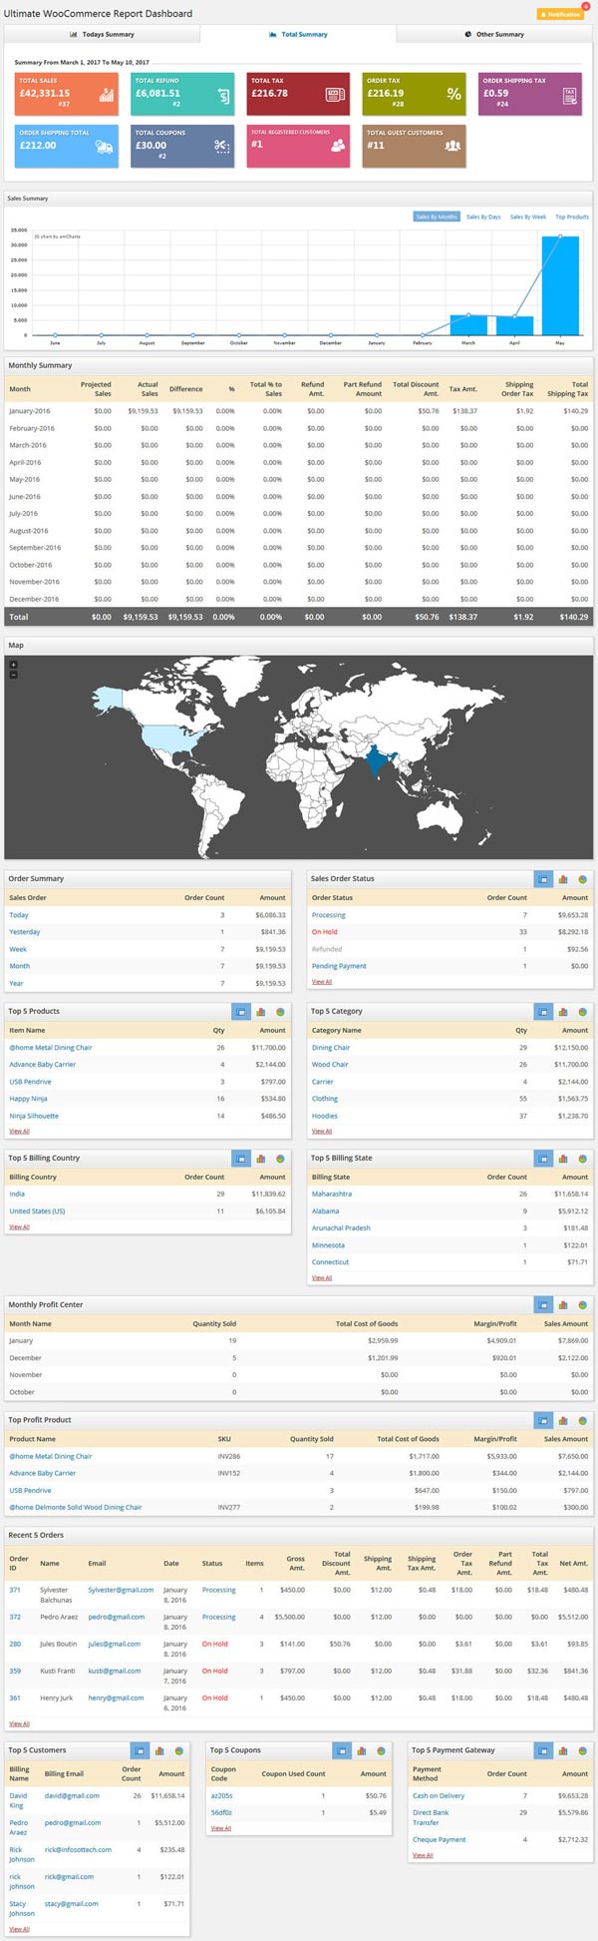Click the Total Registered Customers icon
Image resolution: width=598 pixels, height=1941 pixels.
[x=338, y=146]
